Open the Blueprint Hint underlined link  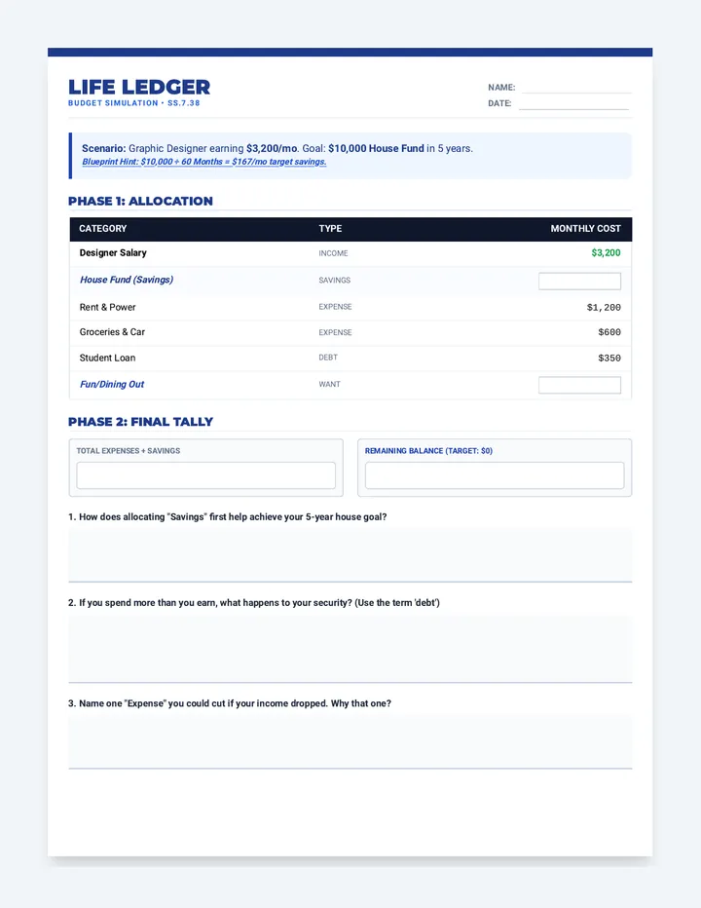pos(204,162)
